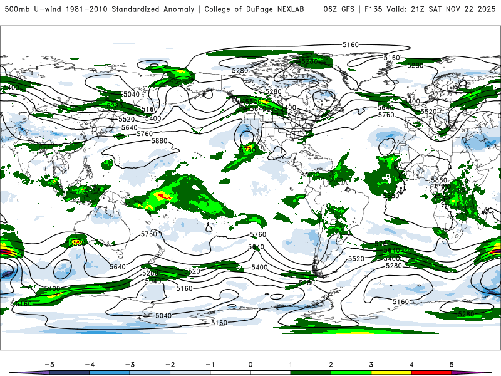Click the '−5' colorbar label
Viewport: 501px width, 376px height.
[49, 365]
